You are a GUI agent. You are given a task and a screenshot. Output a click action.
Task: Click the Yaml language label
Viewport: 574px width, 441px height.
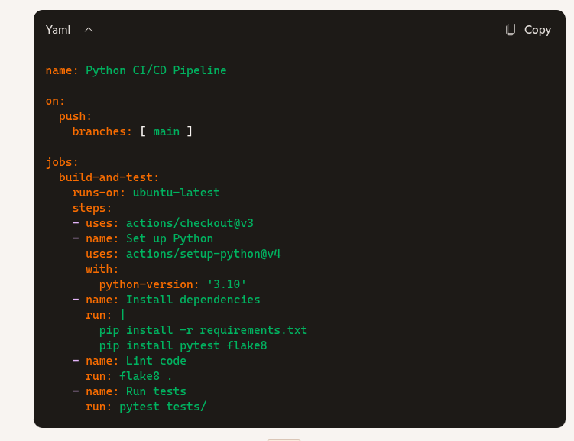coord(58,30)
